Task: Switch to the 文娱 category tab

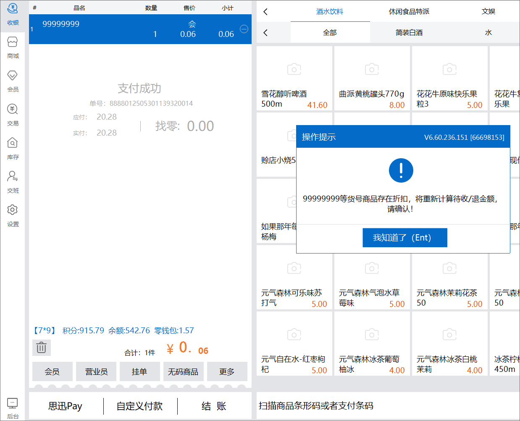Action: (488, 12)
